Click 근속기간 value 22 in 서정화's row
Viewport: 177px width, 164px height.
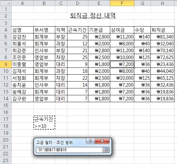point(78,78)
